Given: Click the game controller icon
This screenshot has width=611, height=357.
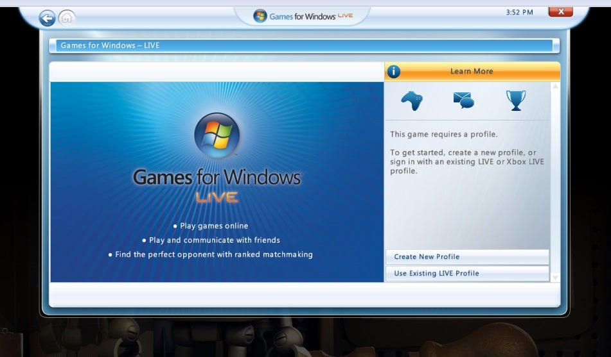Looking at the screenshot, I should pos(412,101).
